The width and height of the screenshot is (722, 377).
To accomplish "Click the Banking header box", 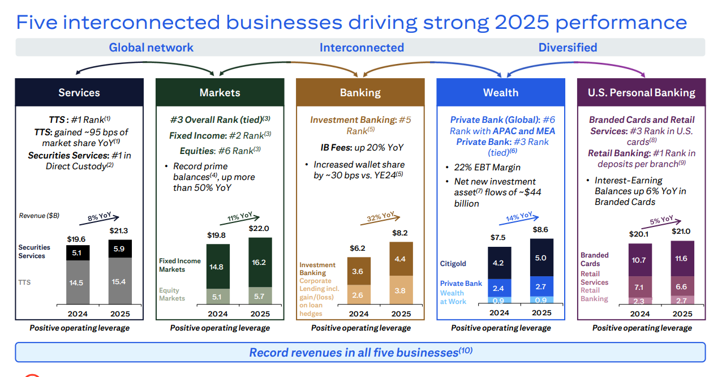I will coord(360,93).
